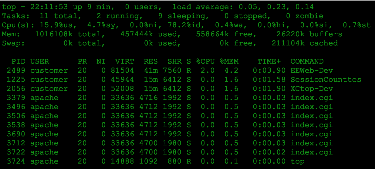Screen dimensions: 375x169
Task: Select PID 3712 in process list
Action: tap(16, 143)
